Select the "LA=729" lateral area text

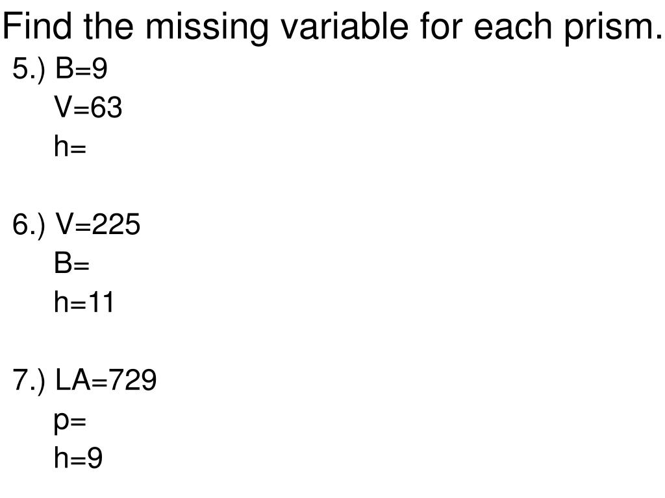106,381
